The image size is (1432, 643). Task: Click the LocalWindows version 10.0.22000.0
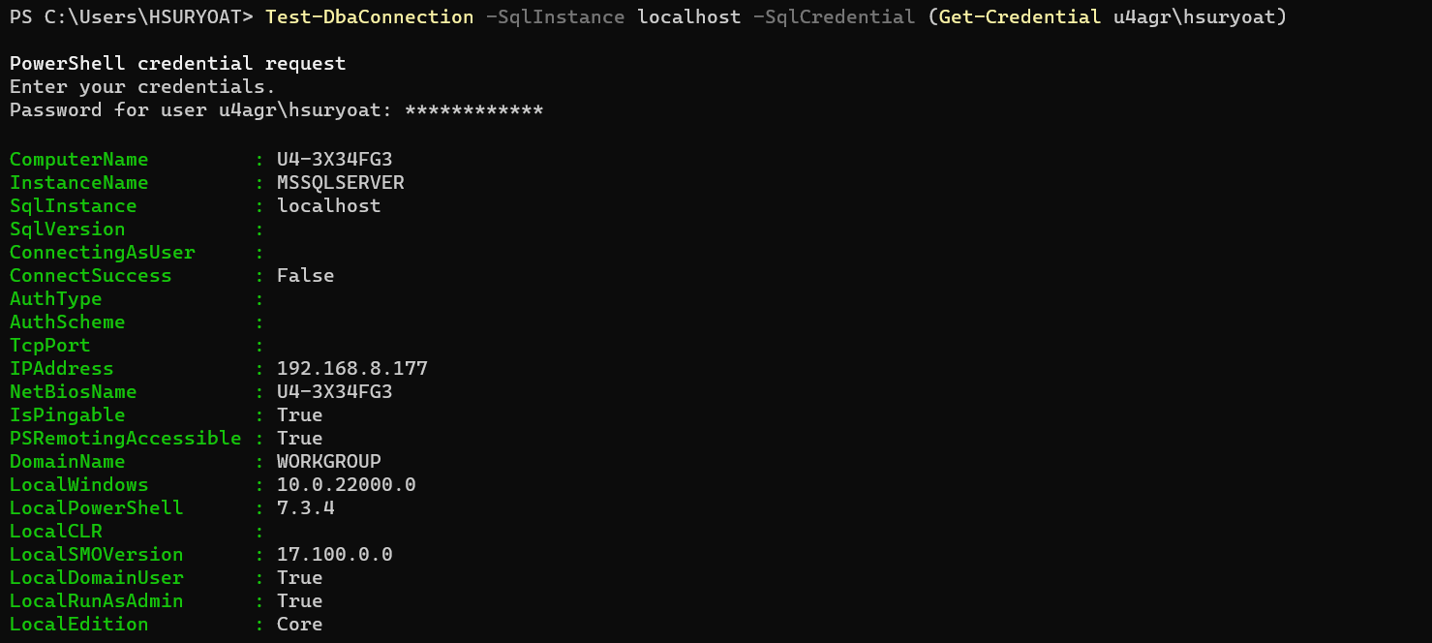346,485
